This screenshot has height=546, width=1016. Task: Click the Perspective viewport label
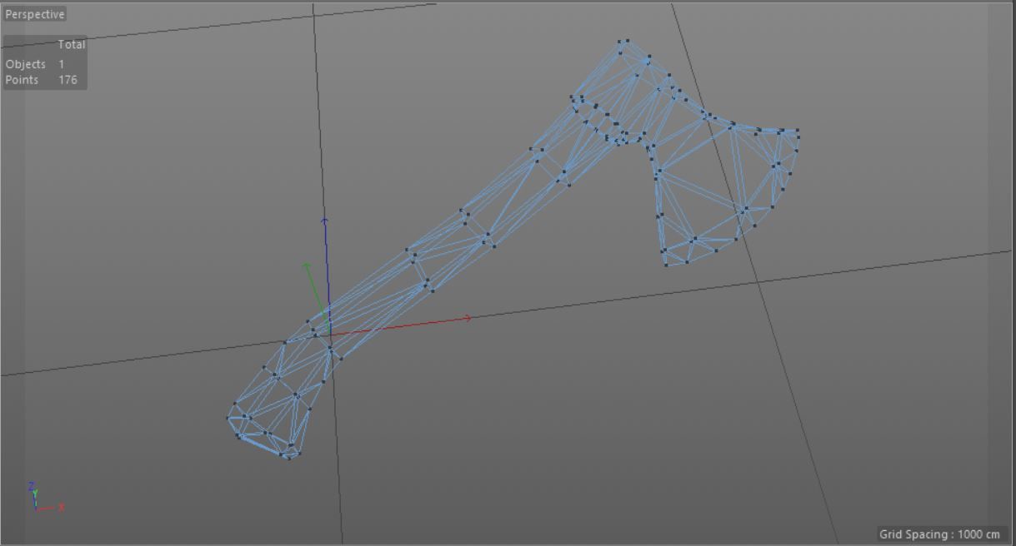[x=34, y=14]
